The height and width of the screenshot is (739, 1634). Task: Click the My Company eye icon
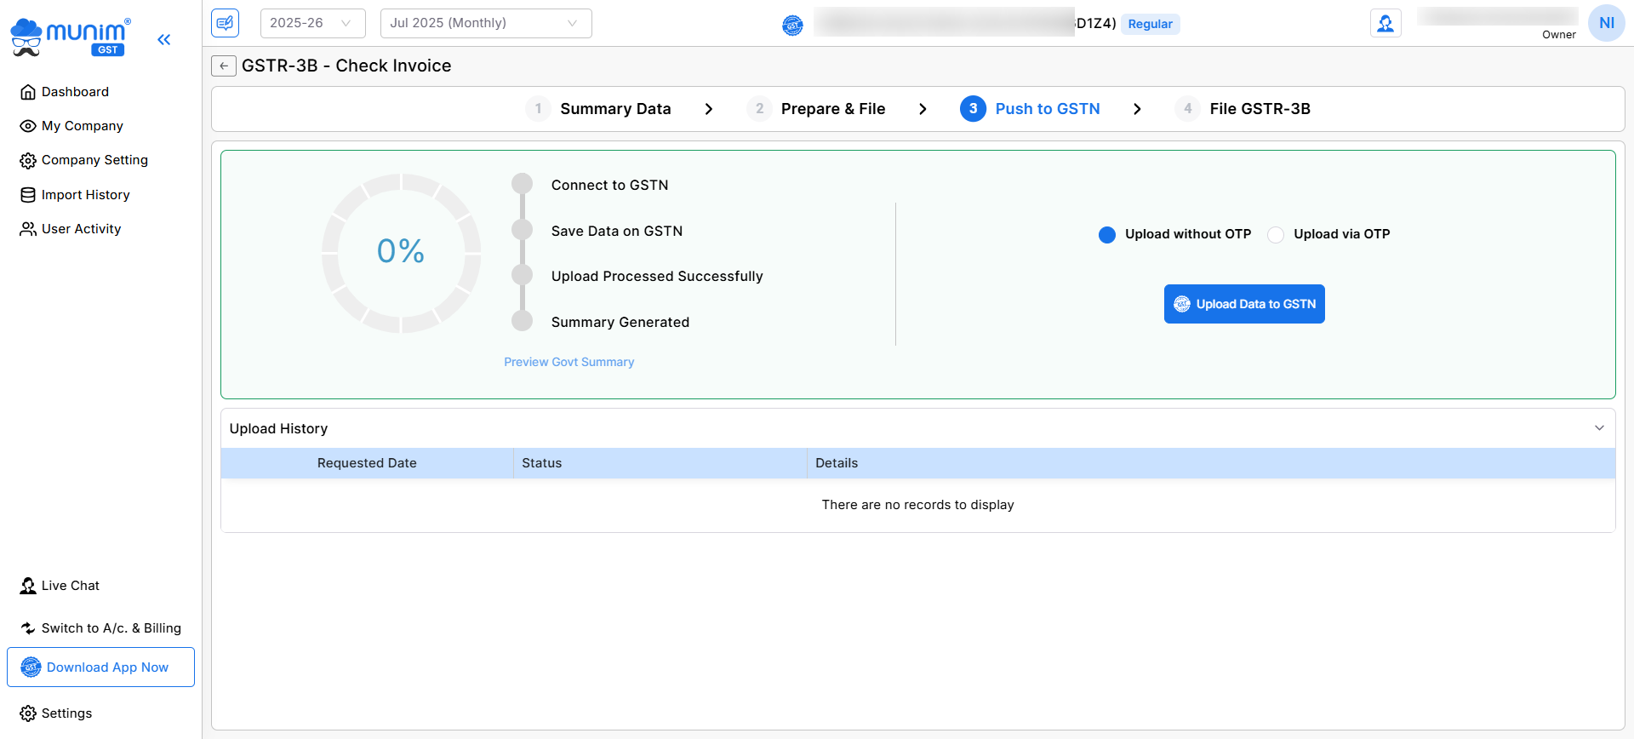(28, 126)
